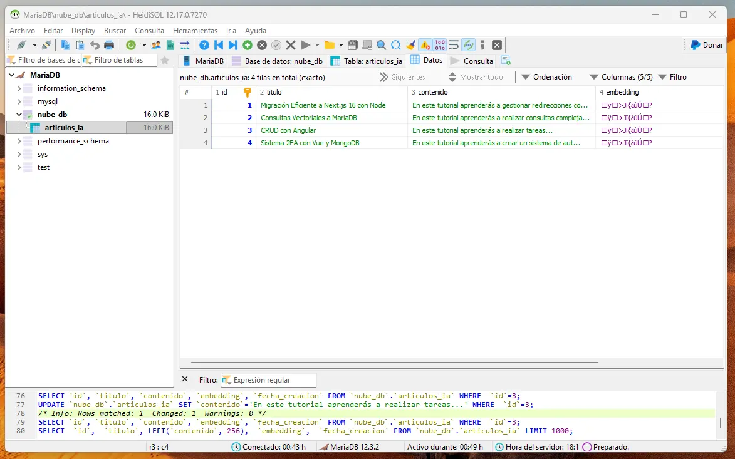The height and width of the screenshot is (459, 735).
Task: Click the cancel editing X icon
Action: tap(291, 45)
